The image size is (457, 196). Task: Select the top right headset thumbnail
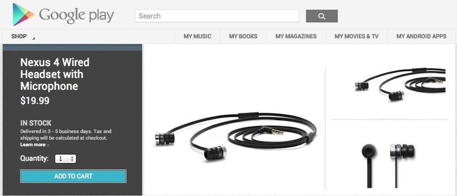[400, 84]
